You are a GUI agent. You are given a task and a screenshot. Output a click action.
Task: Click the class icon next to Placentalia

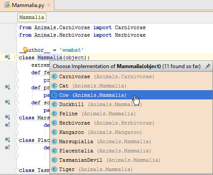pyautogui.click(x=54, y=151)
